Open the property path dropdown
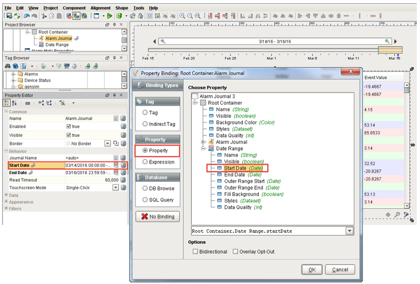Viewport: 420px width, 284px height. coord(350,231)
